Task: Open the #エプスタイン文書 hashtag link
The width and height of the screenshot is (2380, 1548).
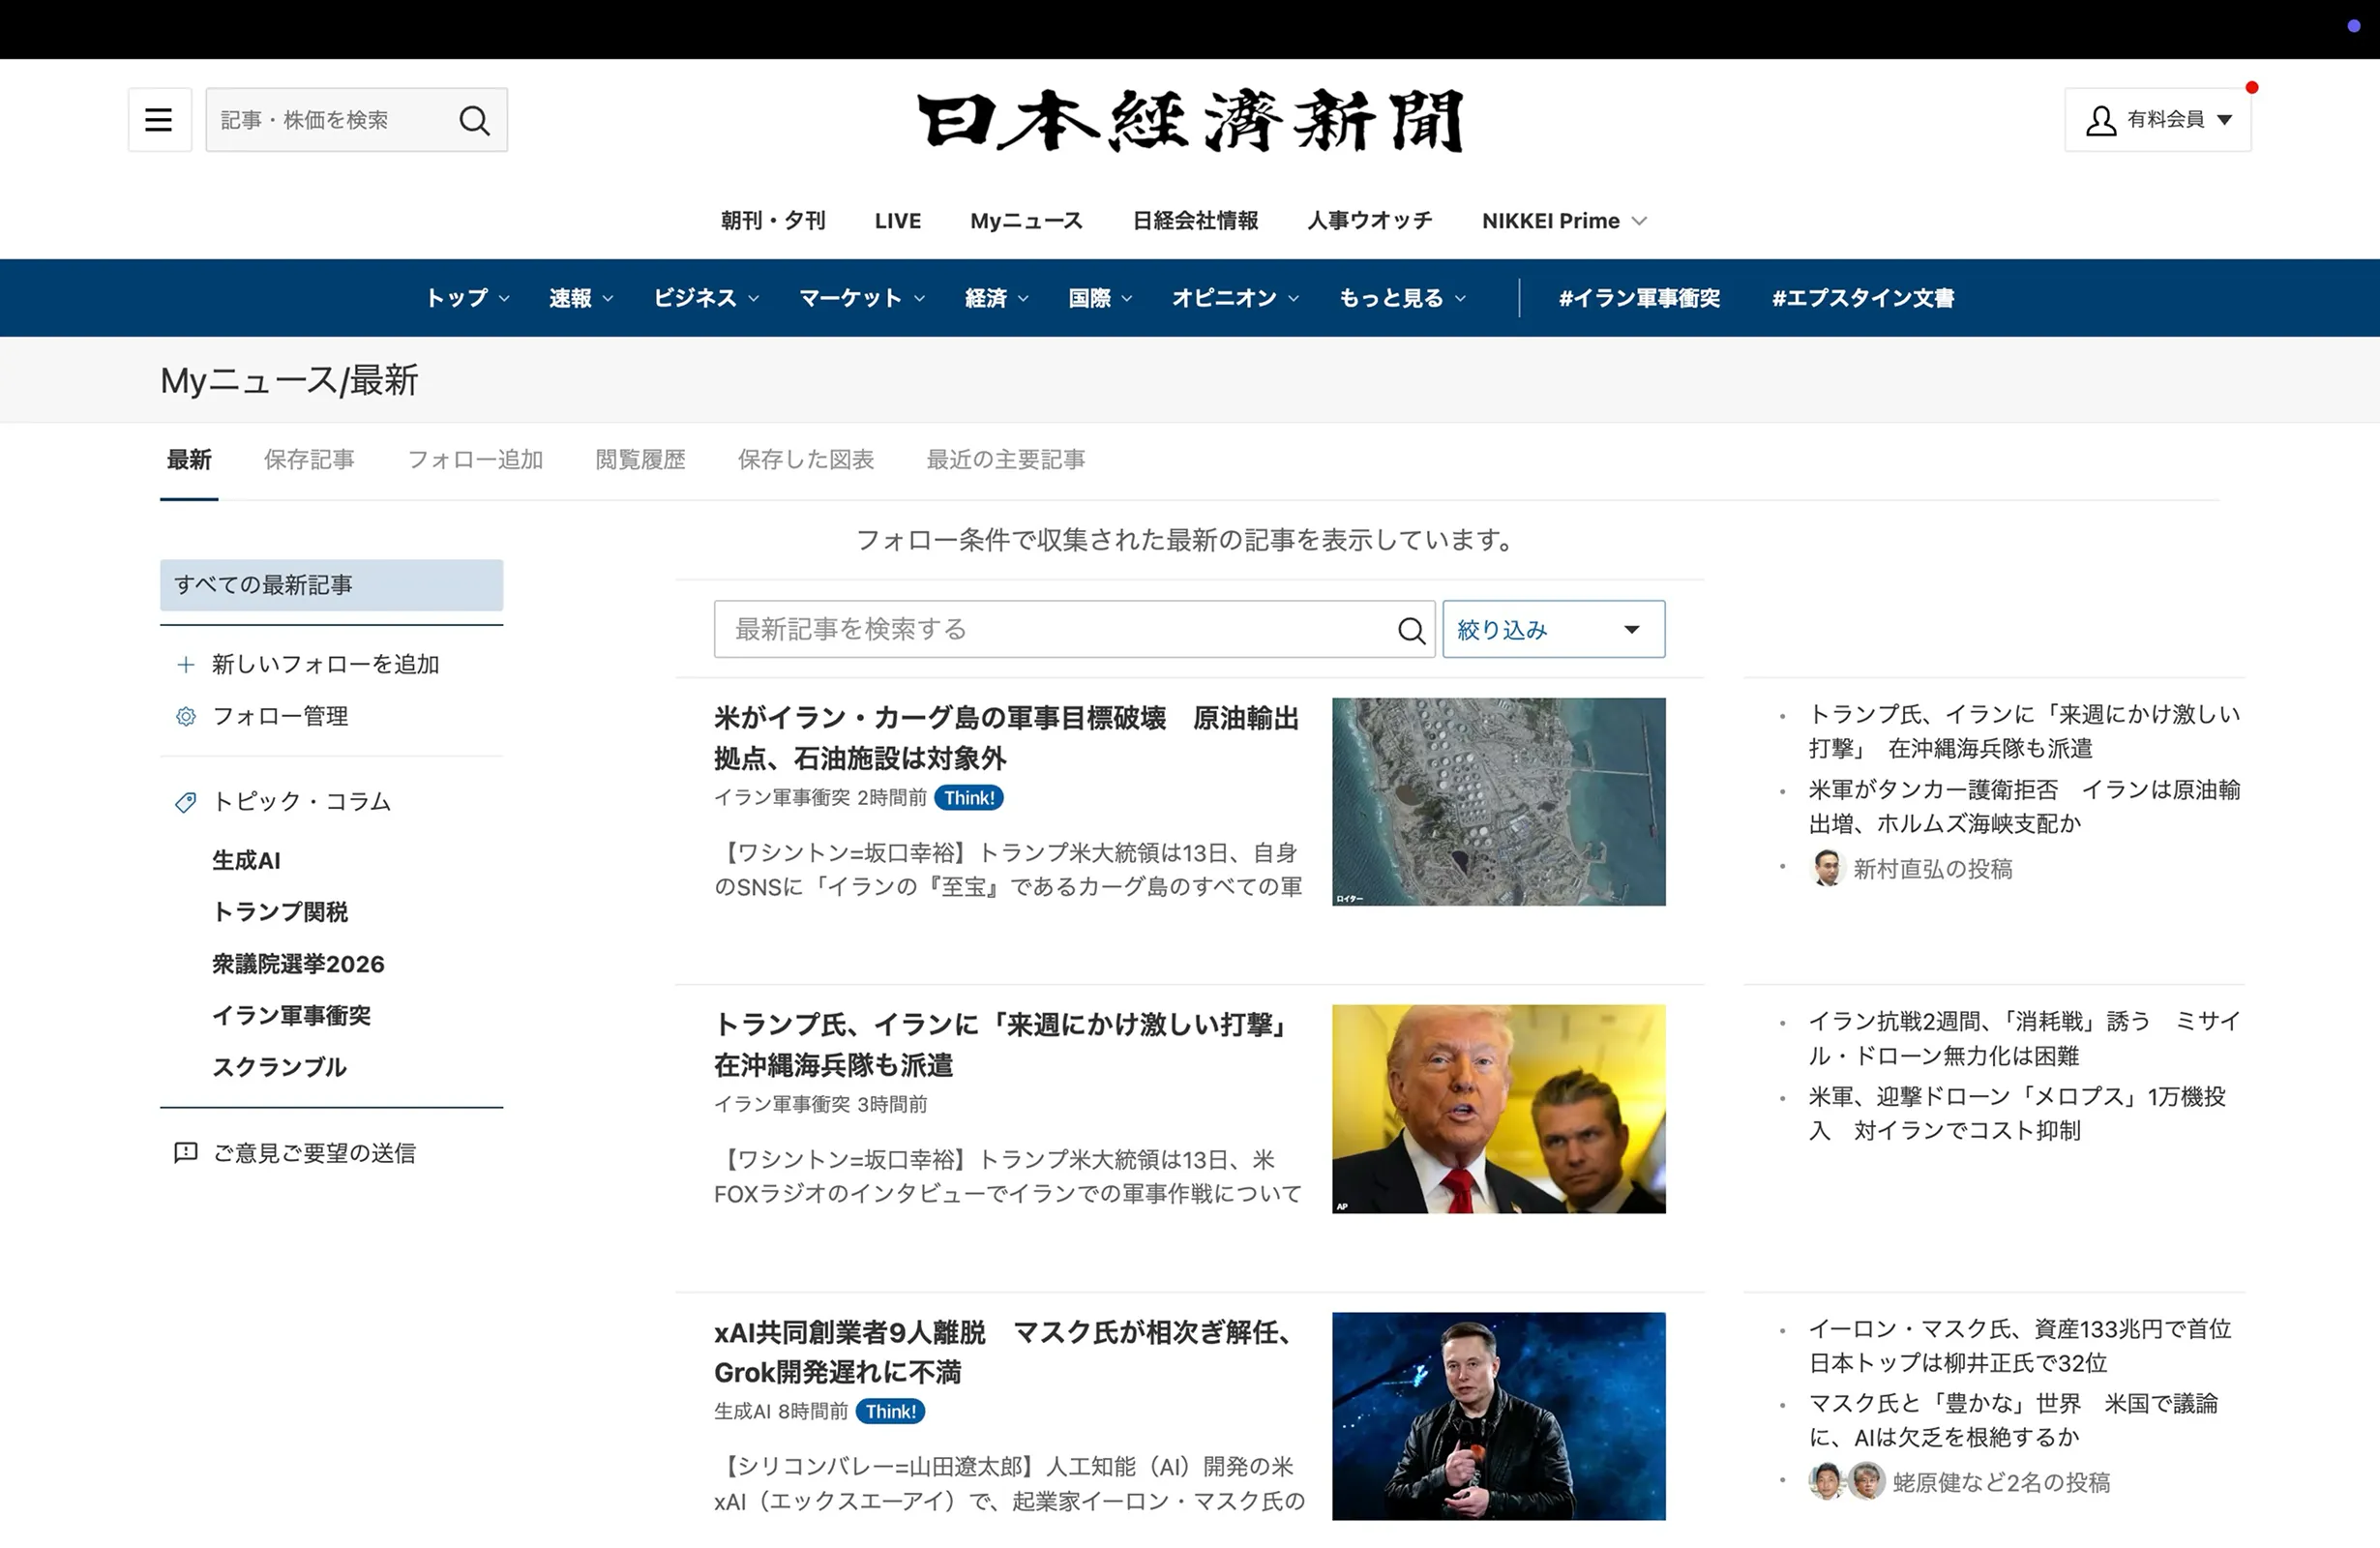Action: coord(1863,298)
